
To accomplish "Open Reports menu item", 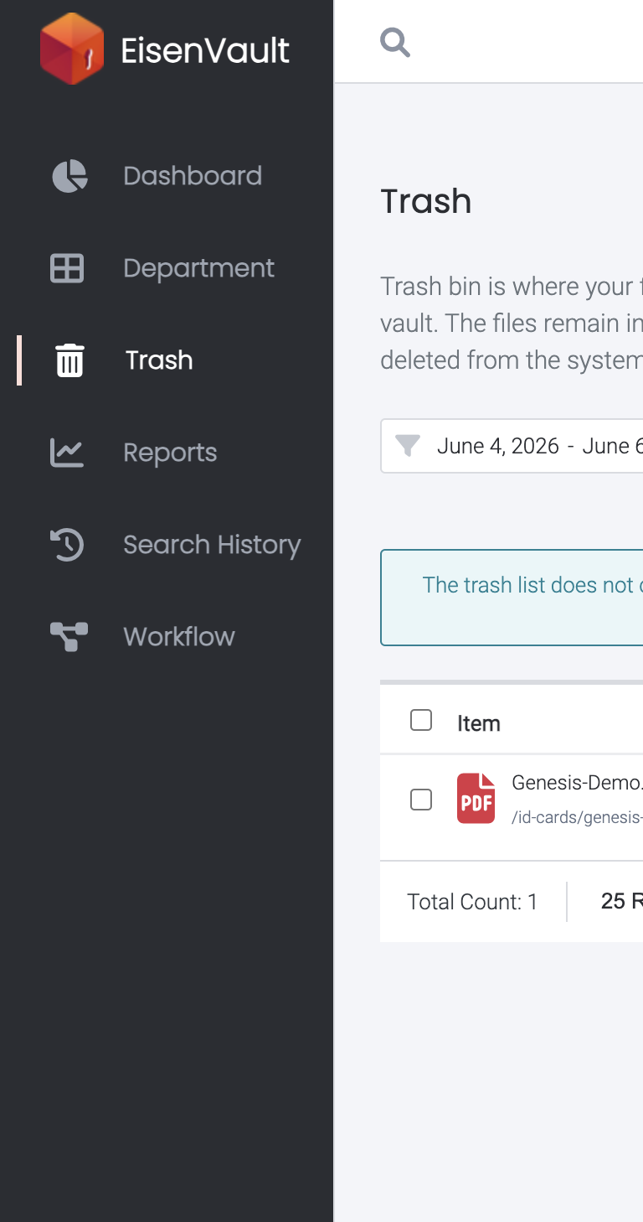I will pyautogui.click(x=170, y=453).
